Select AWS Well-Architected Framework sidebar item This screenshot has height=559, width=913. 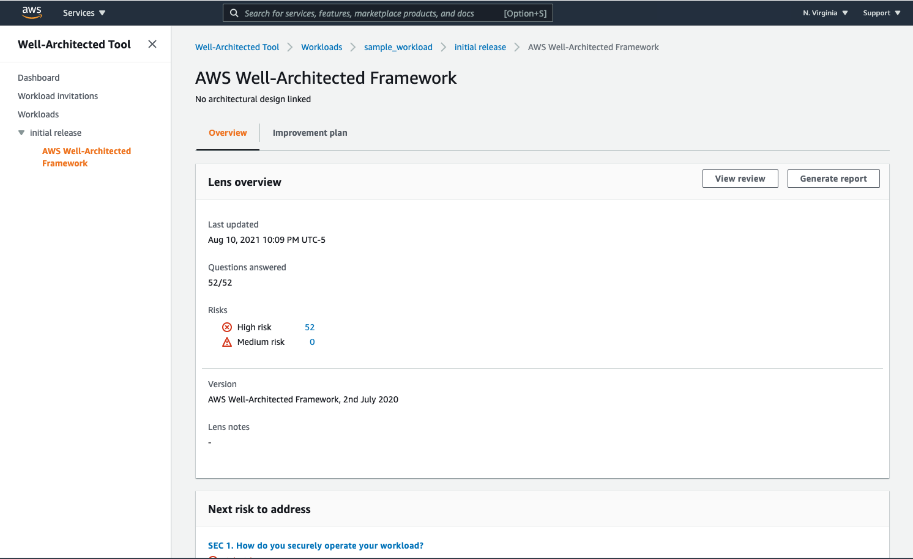pos(86,157)
